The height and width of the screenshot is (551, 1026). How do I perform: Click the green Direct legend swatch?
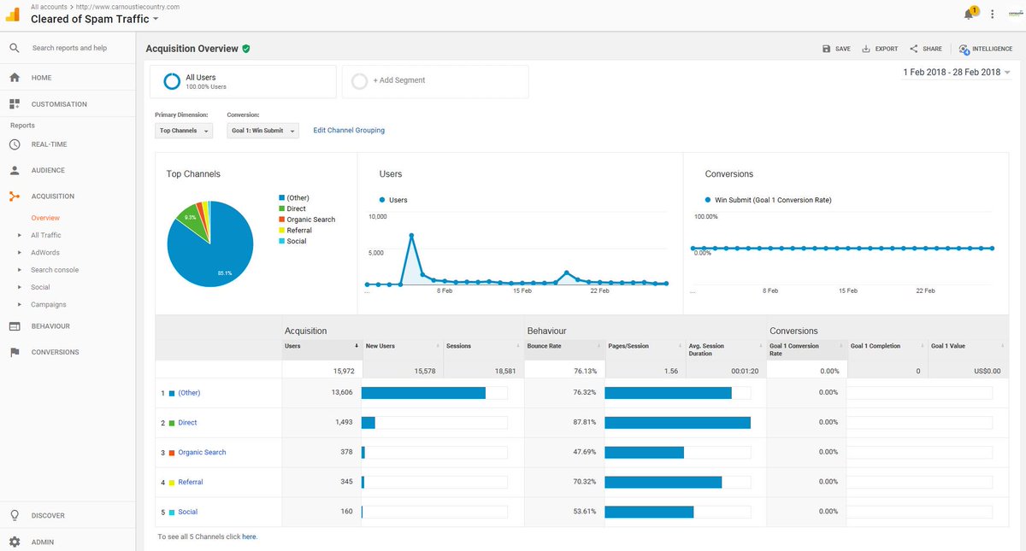pos(281,208)
